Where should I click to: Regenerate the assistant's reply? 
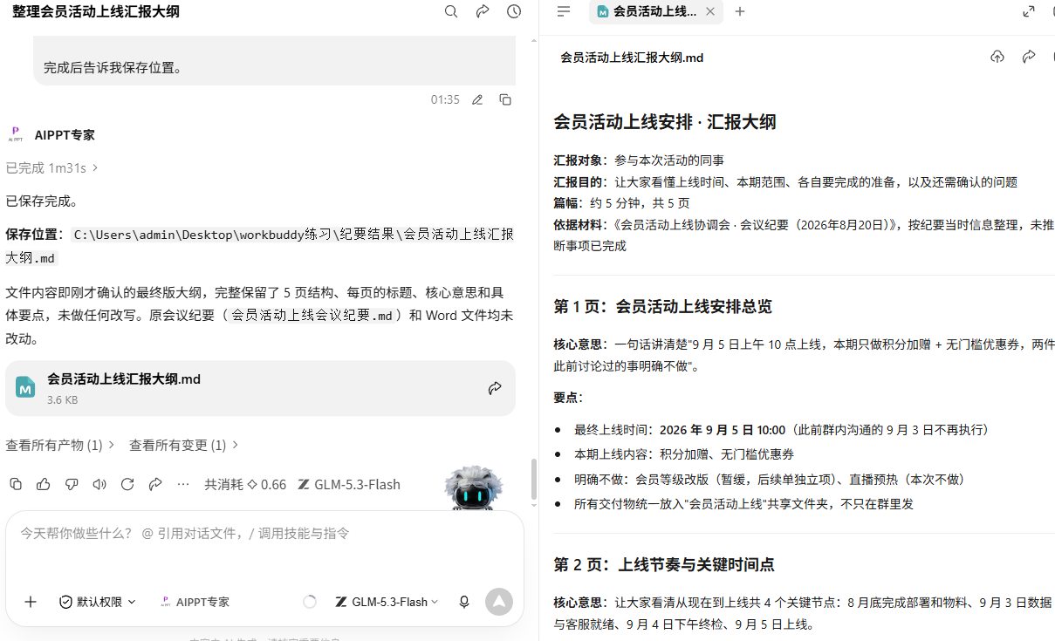127,484
